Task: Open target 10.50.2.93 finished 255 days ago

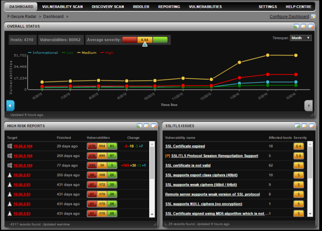Action: pyautogui.click(x=22, y=175)
